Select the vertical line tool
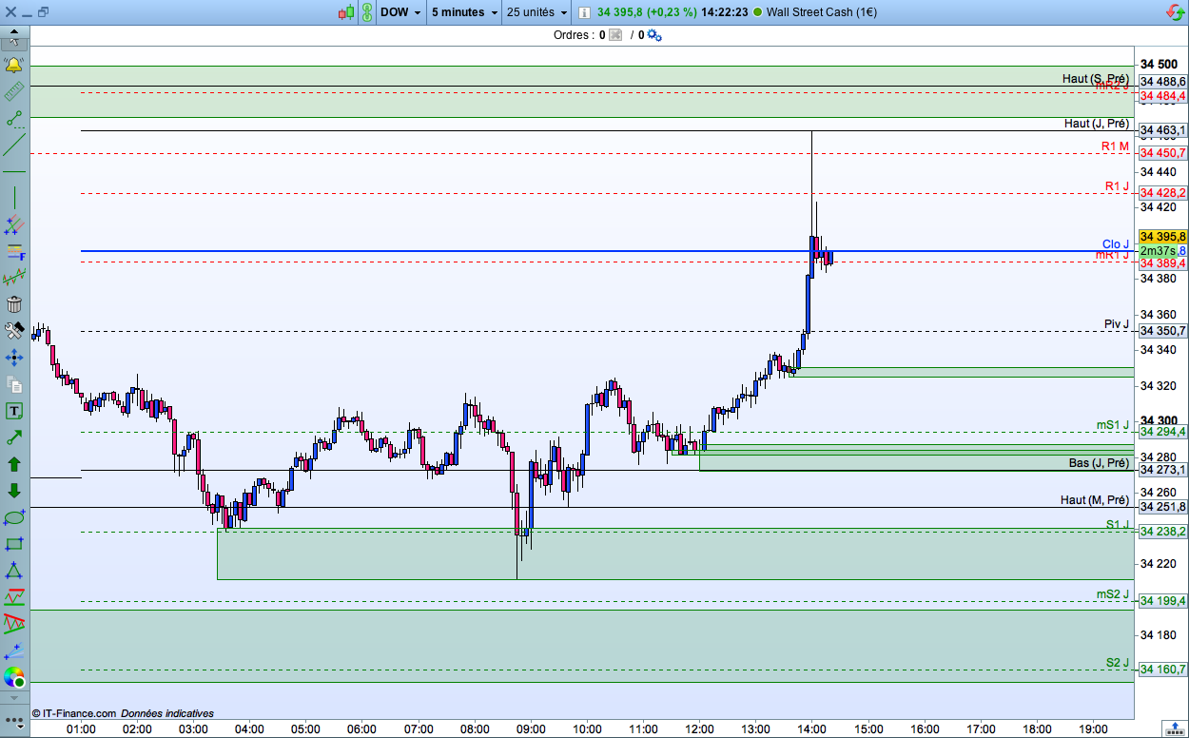Image resolution: width=1189 pixels, height=738 pixels. coord(14,198)
